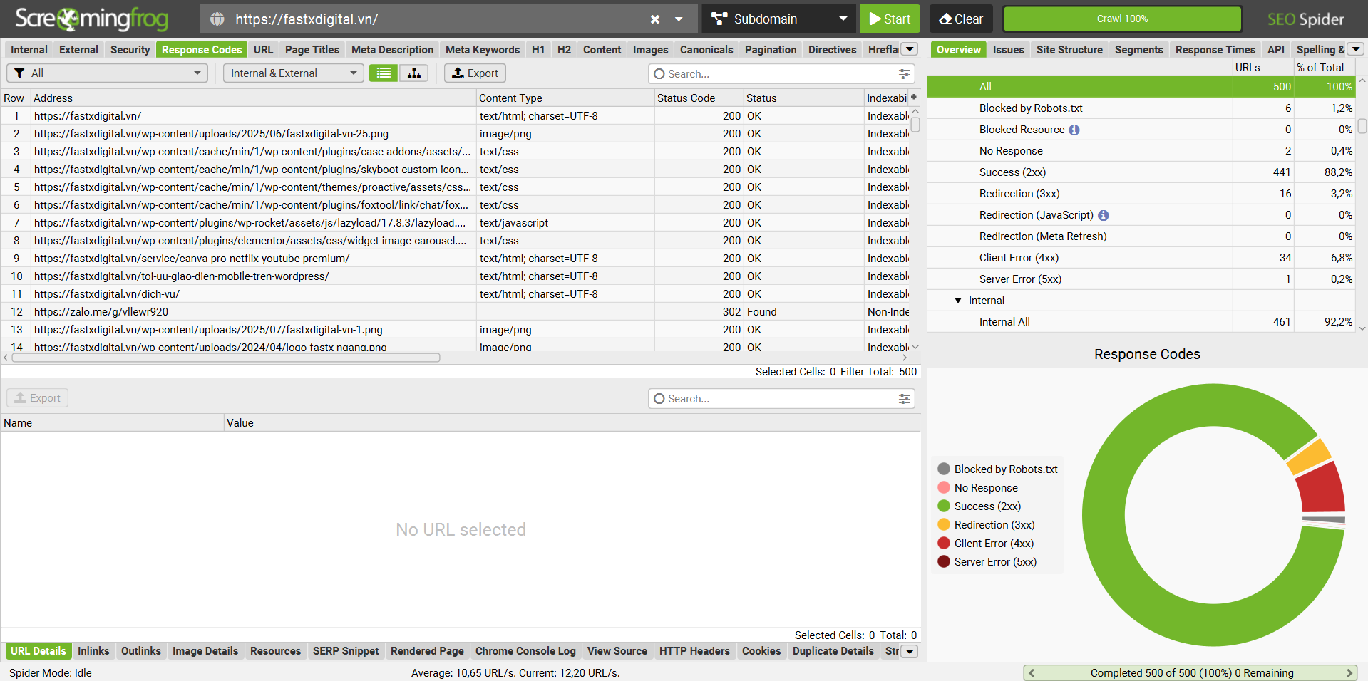Expand the right panel tabs overflow arrow
This screenshot has height=681, width=1368.
click(x=1356, y=49)
